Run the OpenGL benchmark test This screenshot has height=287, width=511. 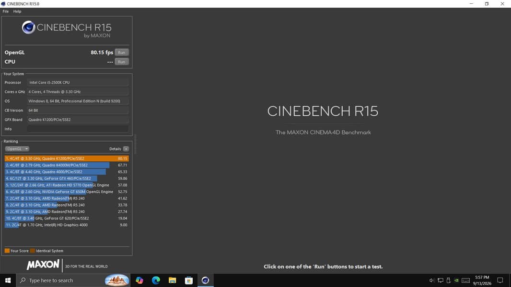122,52
